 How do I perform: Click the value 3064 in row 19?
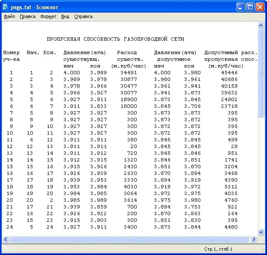coord(130,193)
